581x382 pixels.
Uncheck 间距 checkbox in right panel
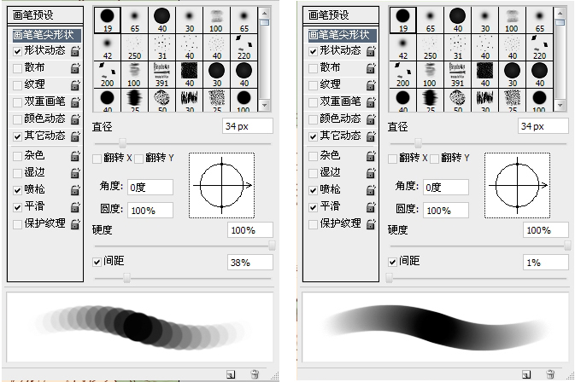pyautogui.click(x=392, y=262)
